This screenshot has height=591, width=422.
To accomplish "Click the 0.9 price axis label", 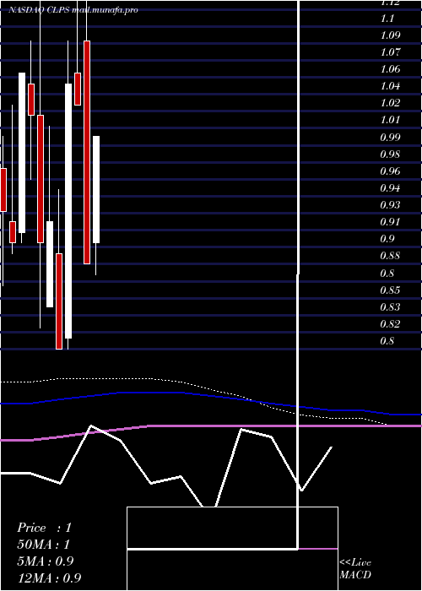I will pos(387,239).
